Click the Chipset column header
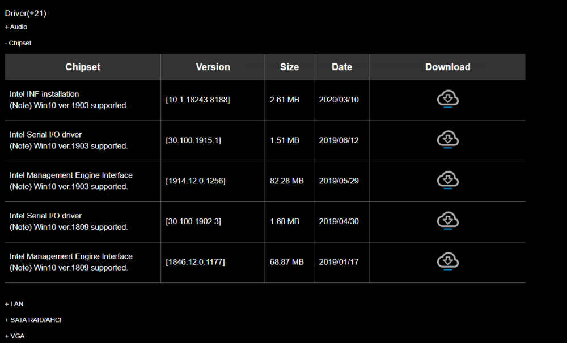The height and width of the screenshot is (343, 567). 83,67
